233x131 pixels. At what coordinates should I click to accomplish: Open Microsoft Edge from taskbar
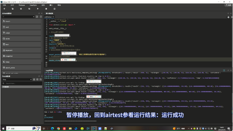[x=53, y=129]
